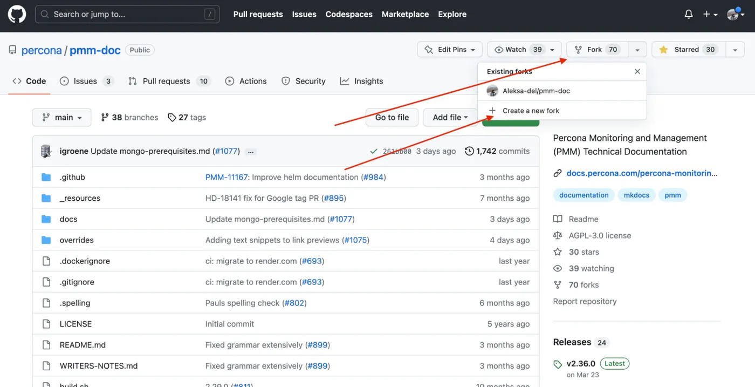Open Explore in the top navigation
The image size is (755, 387).
[x=452, y=15]
